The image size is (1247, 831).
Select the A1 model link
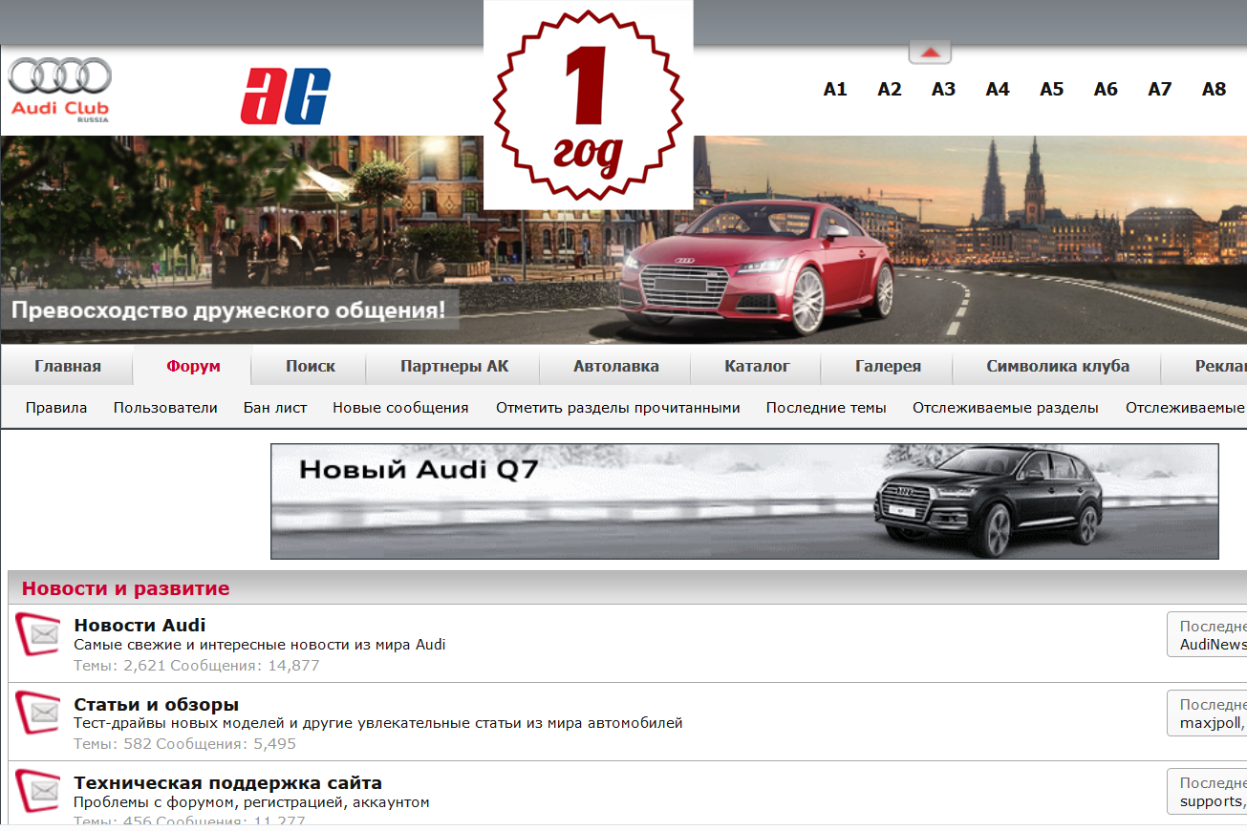point(835,89)
